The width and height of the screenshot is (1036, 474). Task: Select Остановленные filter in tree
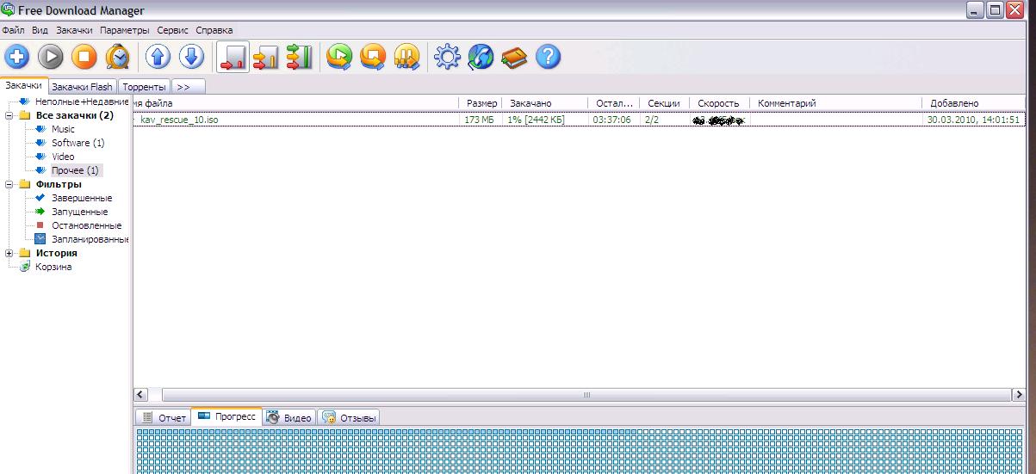point(86,225)
